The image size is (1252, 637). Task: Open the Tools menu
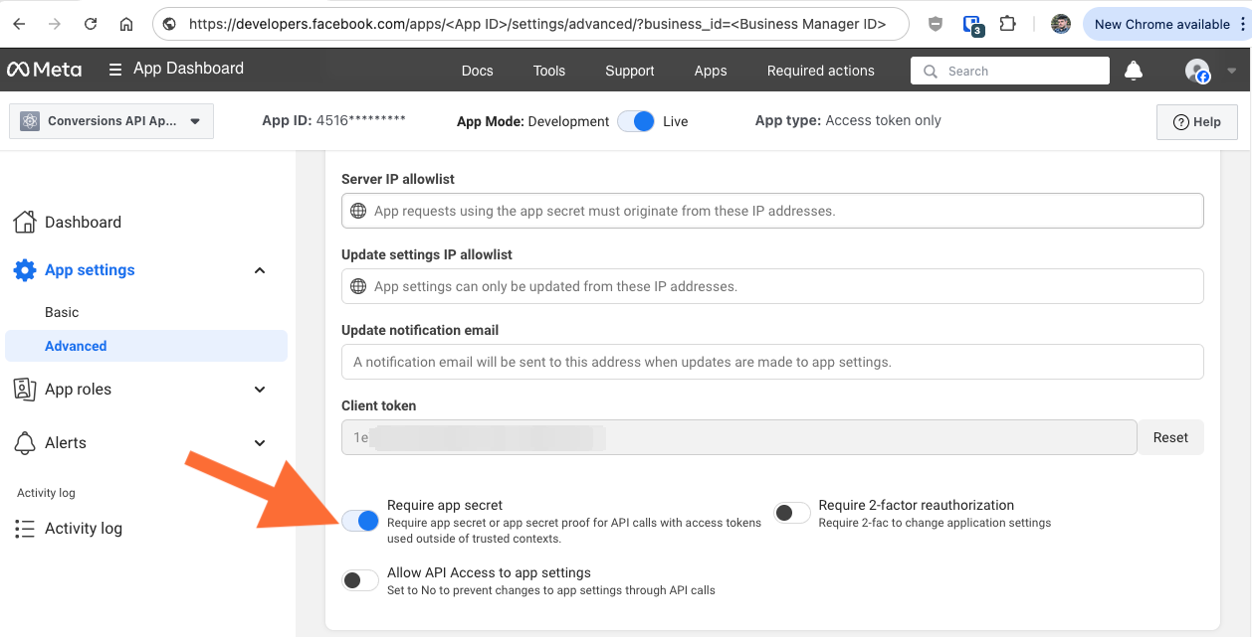(548, 71)
